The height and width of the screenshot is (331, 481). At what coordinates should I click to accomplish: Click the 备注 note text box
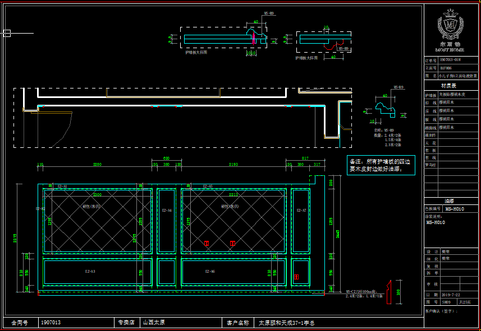382,165
